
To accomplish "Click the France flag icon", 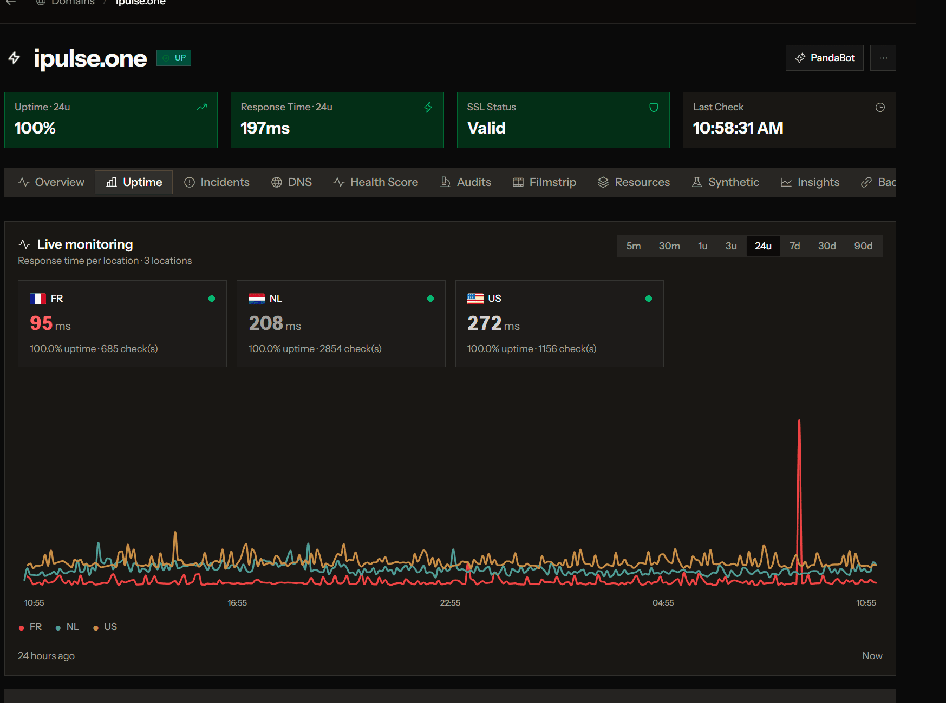I will (38, 299).
